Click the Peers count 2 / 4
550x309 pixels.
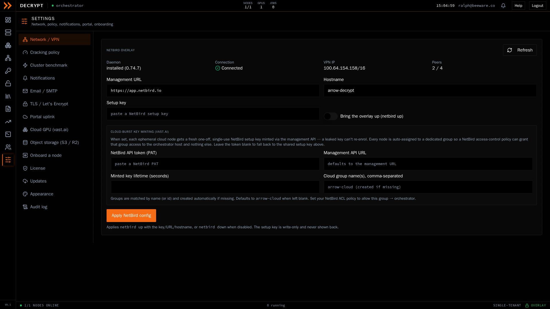point(437,68)
